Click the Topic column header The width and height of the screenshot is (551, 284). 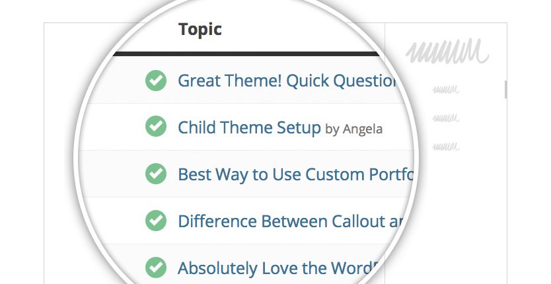click(x=200, y=29)
